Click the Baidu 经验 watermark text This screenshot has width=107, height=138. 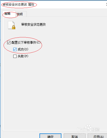click(x=96, y=129)
